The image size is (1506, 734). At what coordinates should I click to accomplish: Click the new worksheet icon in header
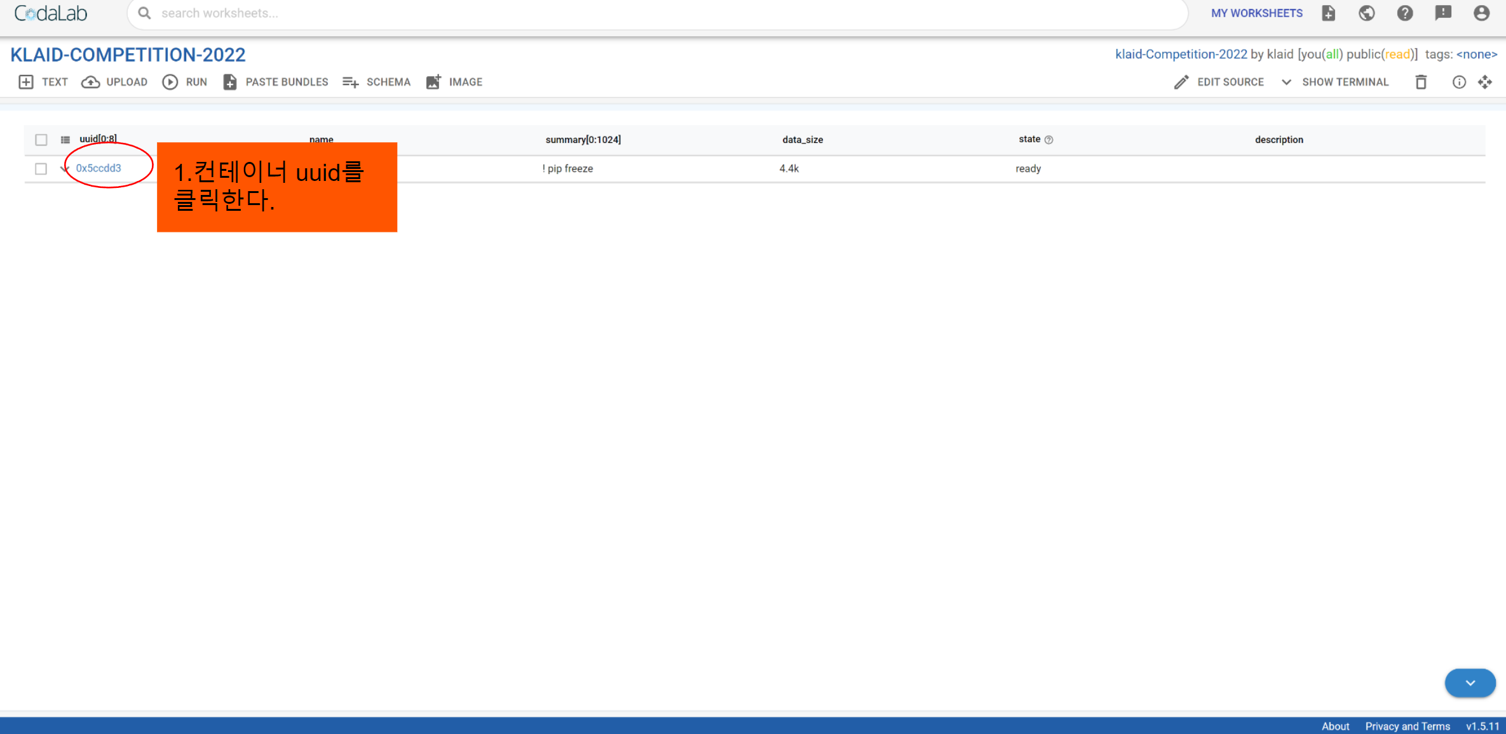click(1328, 13)
